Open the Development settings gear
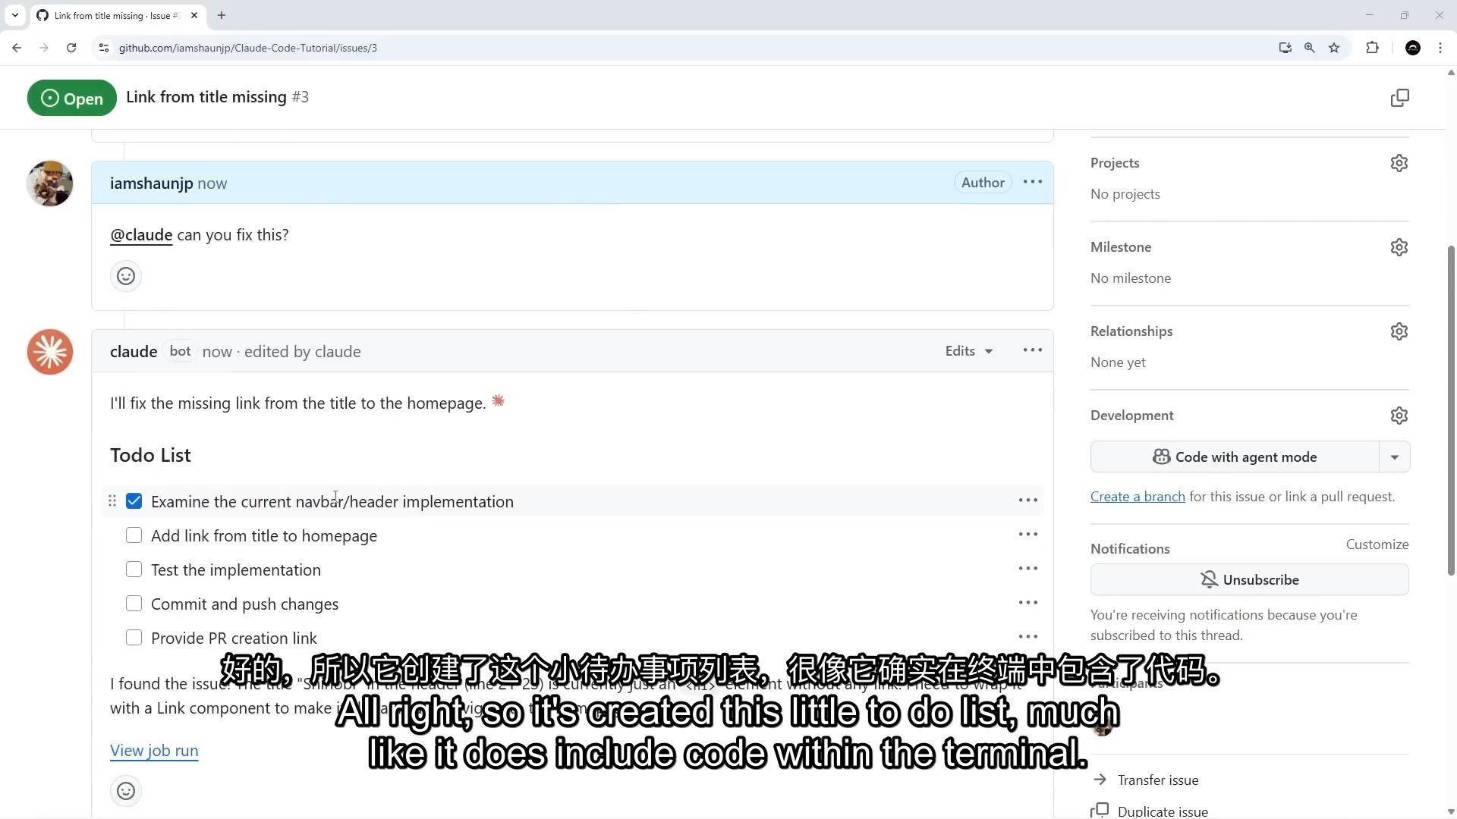 pos(1399,416)
